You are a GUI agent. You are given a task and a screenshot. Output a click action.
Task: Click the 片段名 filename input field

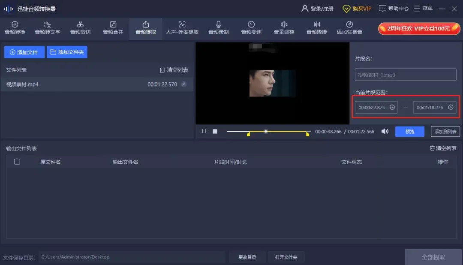point(405,74)
